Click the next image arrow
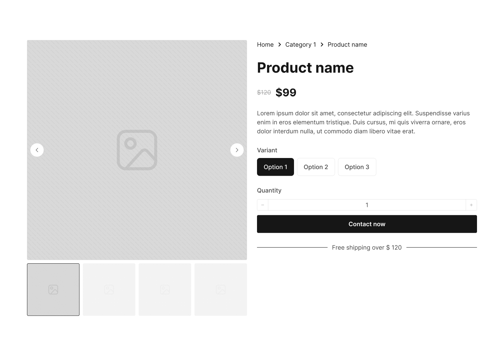The width and height of the screenshot is (504, 356). coord(237,150)
